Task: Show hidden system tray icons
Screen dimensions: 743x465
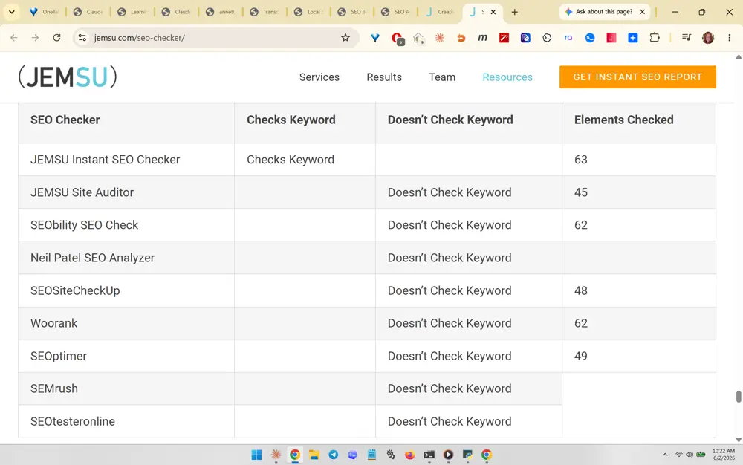Action: [665, 455]
